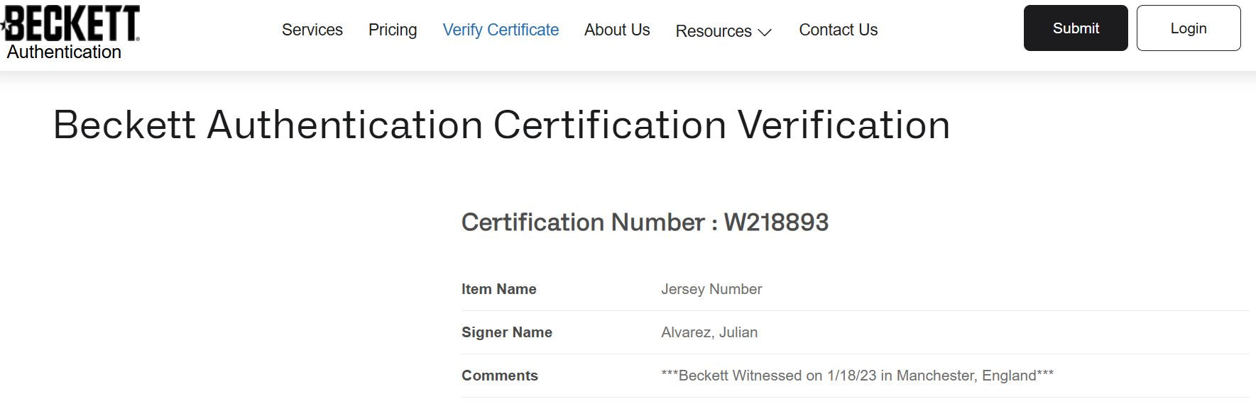
Task: Click the Login button
Action: click(1188, 28)
